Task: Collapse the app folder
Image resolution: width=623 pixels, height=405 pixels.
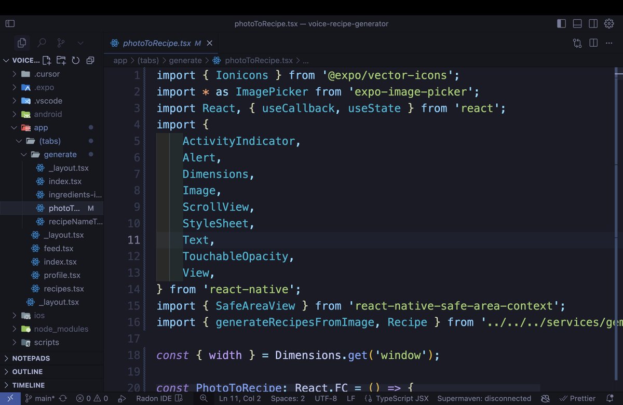Action: (x=52, y=128)
